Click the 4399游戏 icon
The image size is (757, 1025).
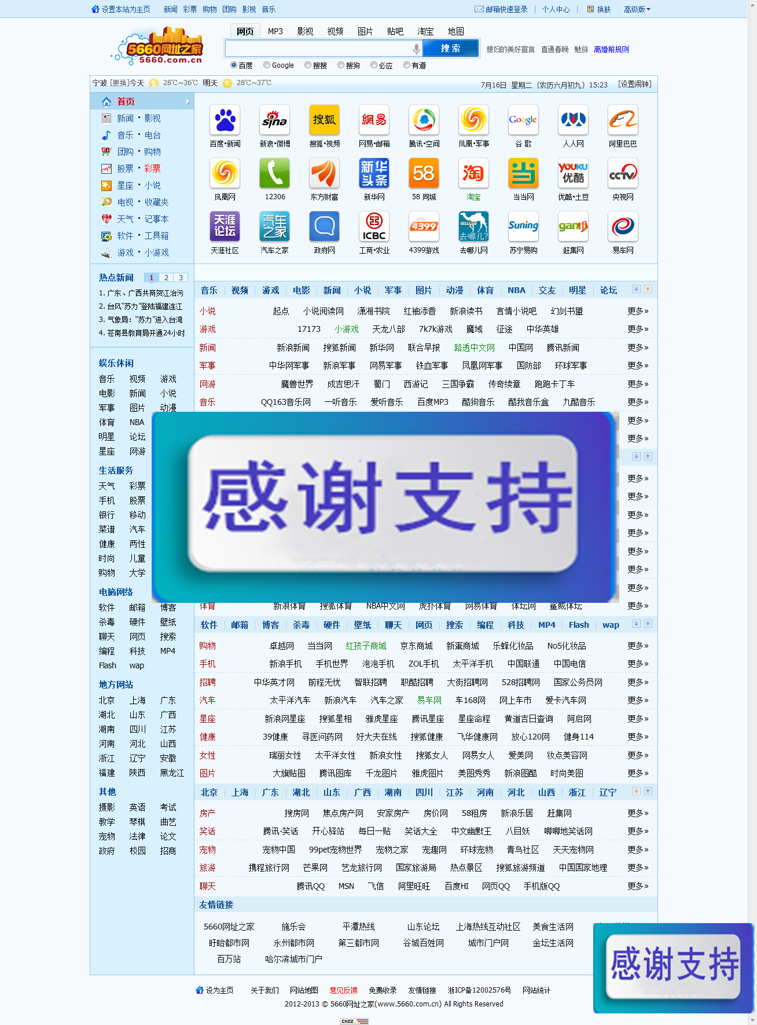(x=424, y=226)
